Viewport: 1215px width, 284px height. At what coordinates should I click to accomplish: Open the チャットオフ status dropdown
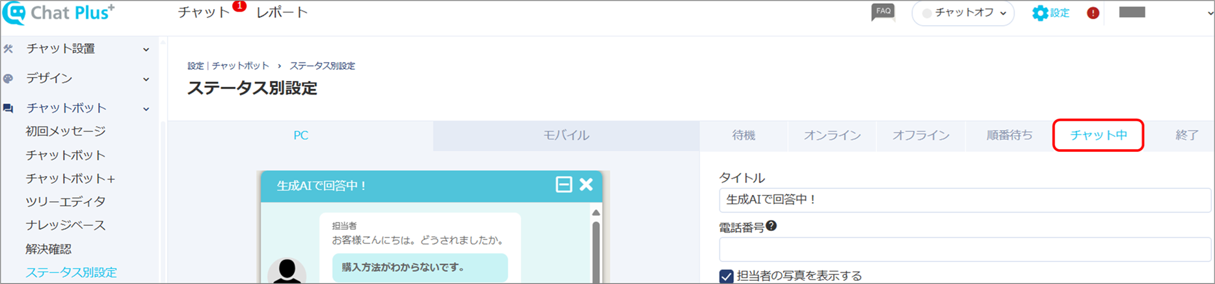coord(963,13)
